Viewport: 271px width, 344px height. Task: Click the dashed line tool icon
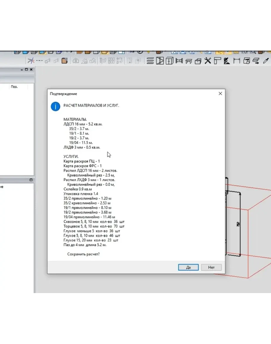(39, 61)
